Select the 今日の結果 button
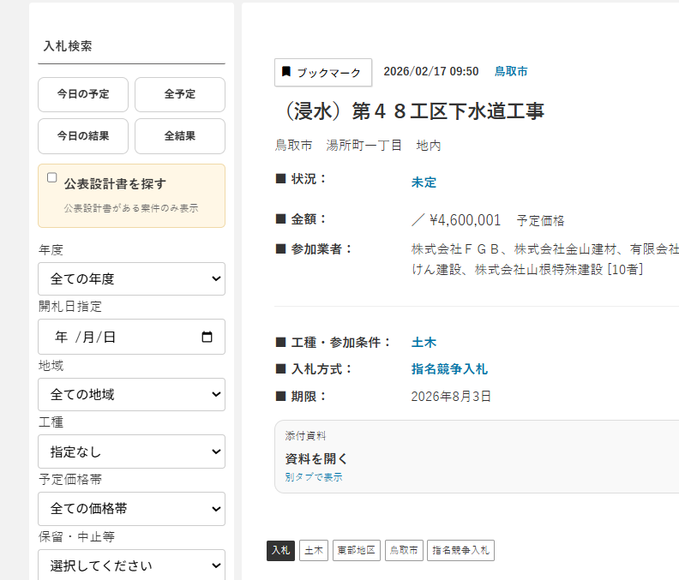 click(x=83, y=136)
